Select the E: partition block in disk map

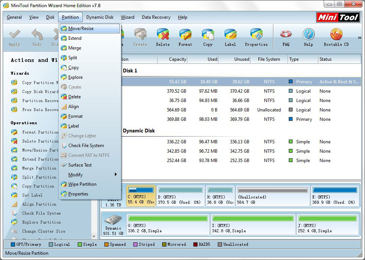point(334,196)
